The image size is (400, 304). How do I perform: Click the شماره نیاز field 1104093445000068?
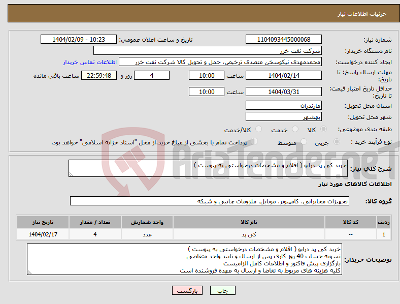tap(283, 39)
